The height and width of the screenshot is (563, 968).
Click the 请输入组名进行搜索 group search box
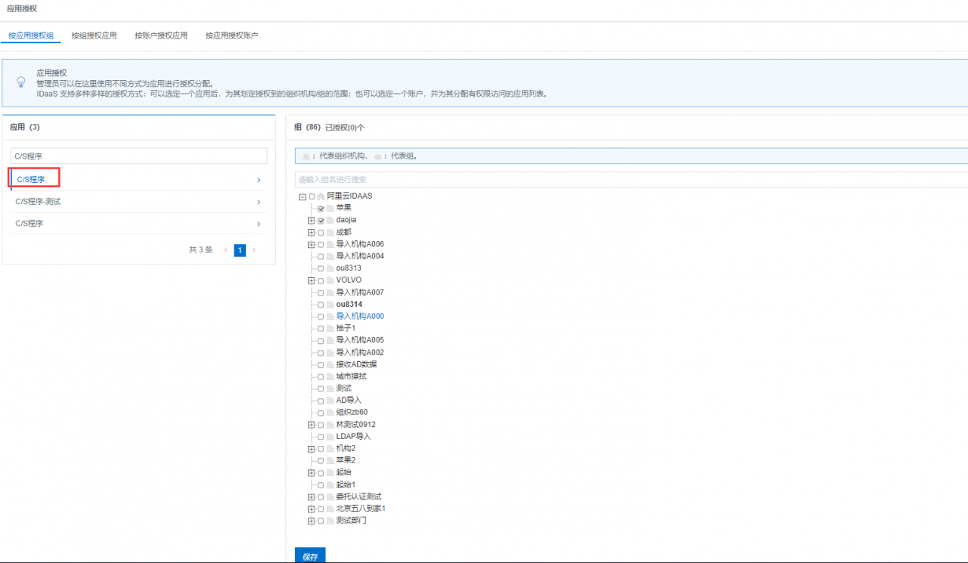(631, 180)
